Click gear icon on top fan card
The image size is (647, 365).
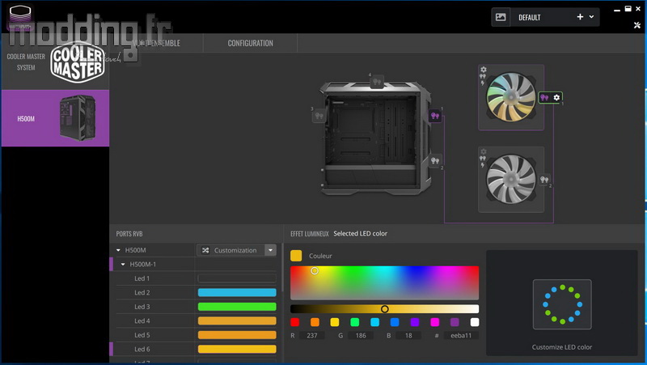483,70
